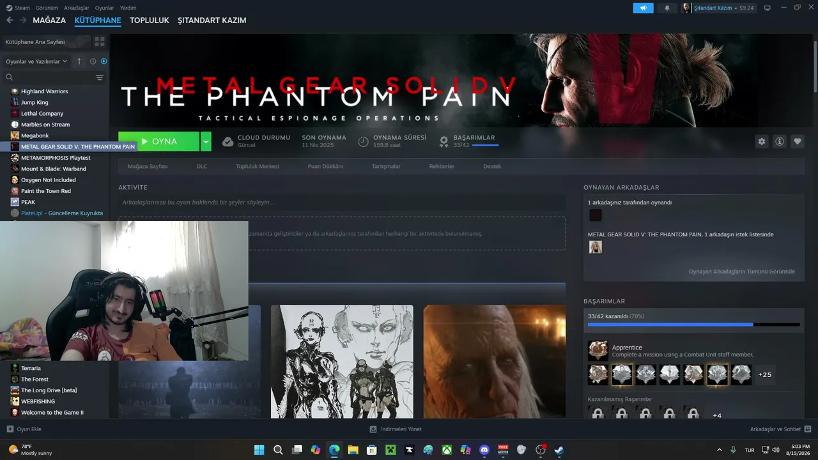Go to the KÜTÜPHANE tab
818x460 pixels.
[98, 20]
